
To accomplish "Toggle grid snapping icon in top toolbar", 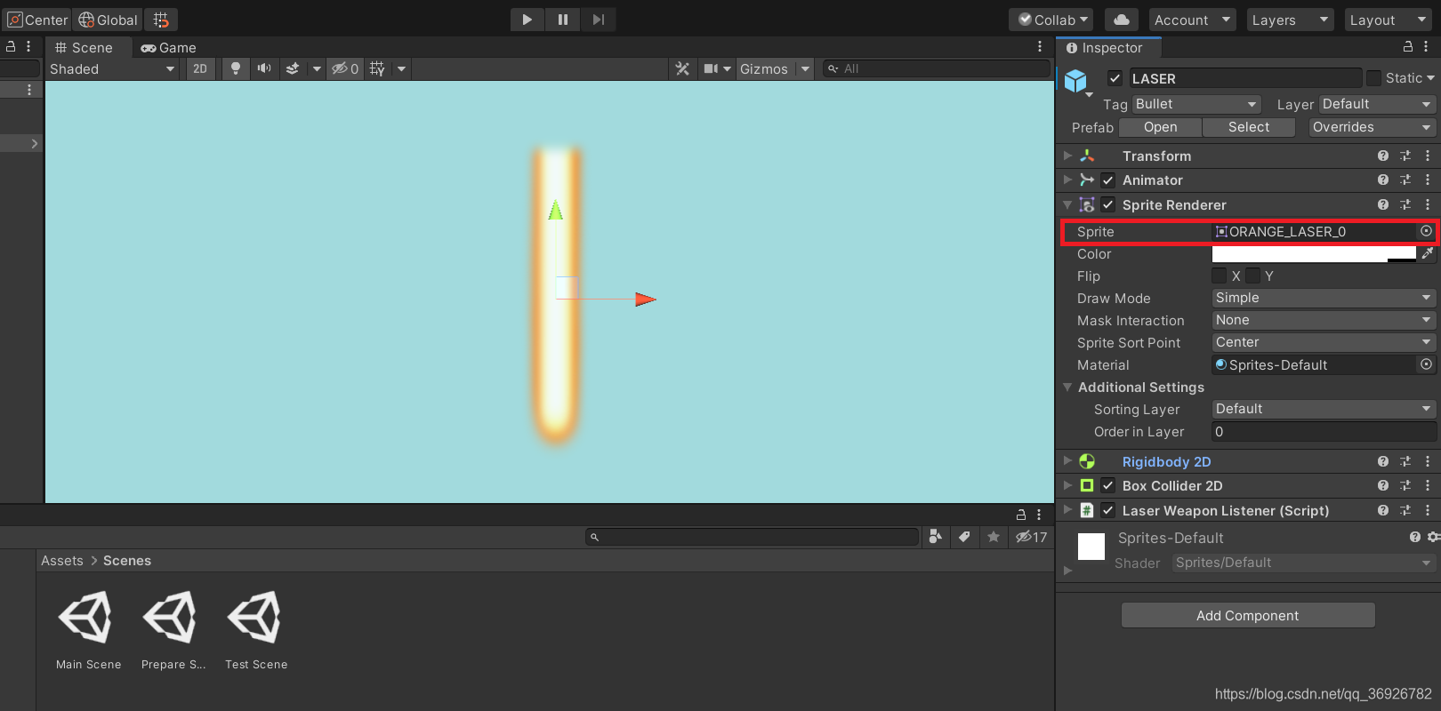I will [161, 20].
